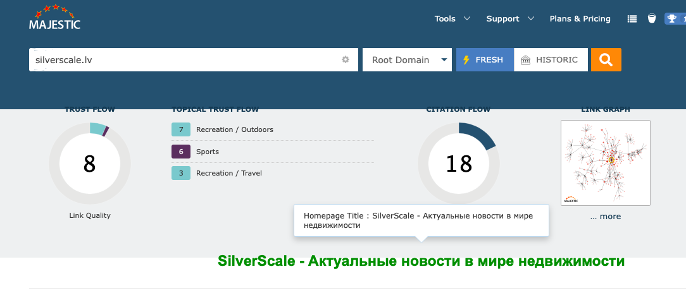Click the orange search magnifier button
The width and height of the screenshot is (686, 305).
click(606, 59)
